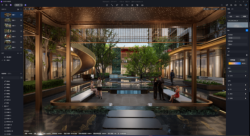
Task: Click the picker icon at top of right panel
Action: (247, 9)
